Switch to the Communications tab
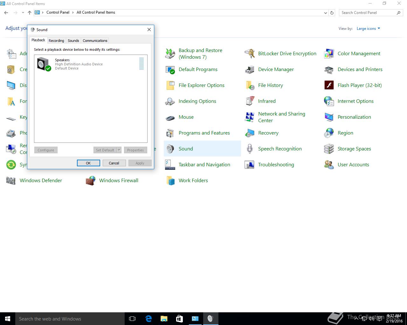Viewport: 407px width, 325px height. pyautogui.click(x=95, y=41)
